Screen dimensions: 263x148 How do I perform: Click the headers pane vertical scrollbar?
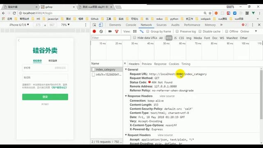pyautogui.click(x=261, y=95)
